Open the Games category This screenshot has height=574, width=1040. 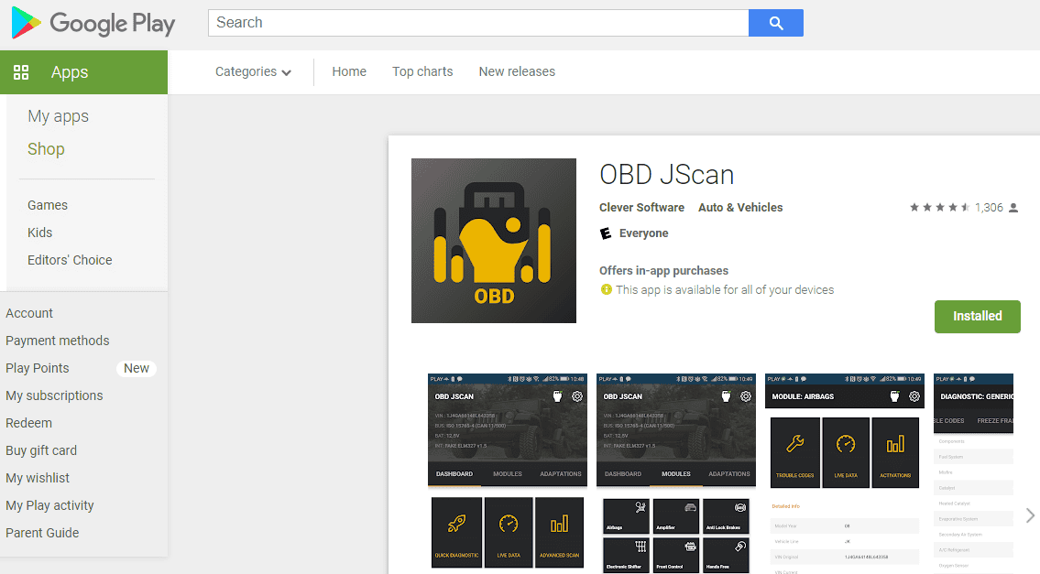[x=48, y=205]
